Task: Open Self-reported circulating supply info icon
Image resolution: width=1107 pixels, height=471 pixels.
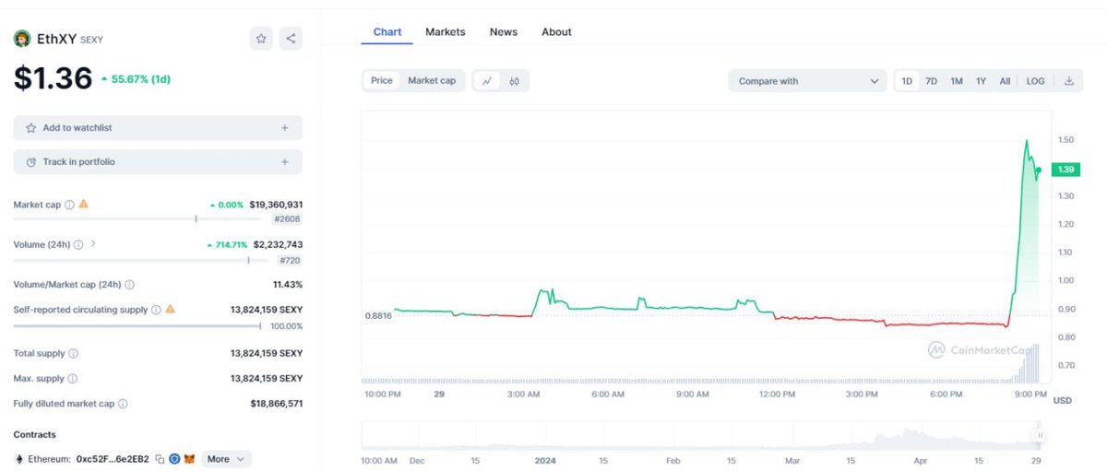Action: [156, 311]
